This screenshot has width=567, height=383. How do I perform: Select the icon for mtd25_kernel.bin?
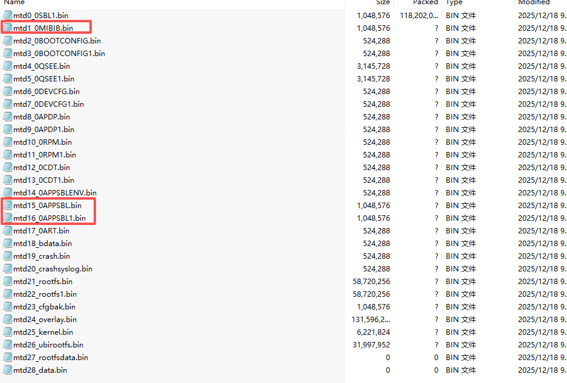[8, 332]
